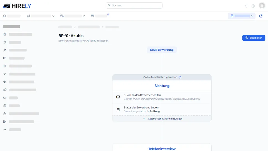Click the three dots more item in sidebar
Viewport: 268px width, 151px height.
[5, 130]
